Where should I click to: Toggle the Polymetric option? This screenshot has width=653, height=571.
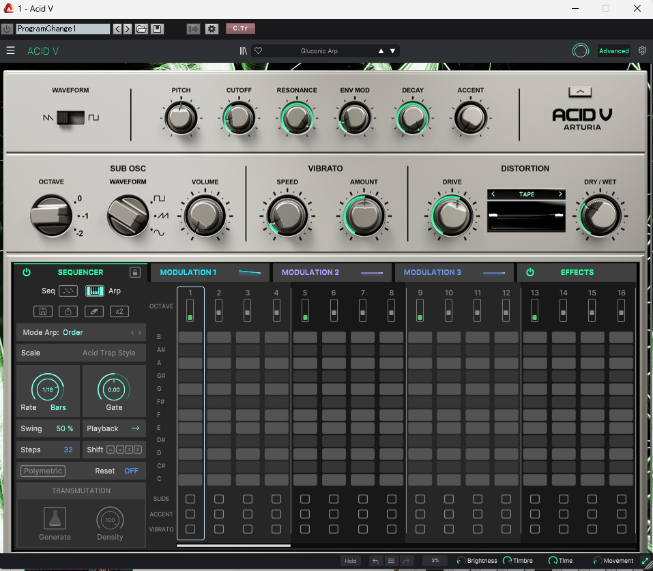click(x=43, y=471)
